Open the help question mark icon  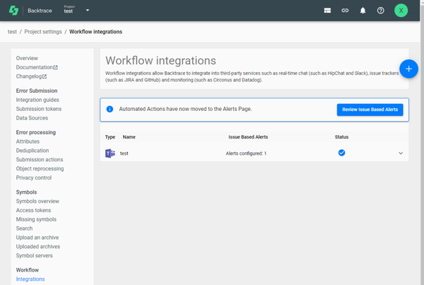pos(381,11)
